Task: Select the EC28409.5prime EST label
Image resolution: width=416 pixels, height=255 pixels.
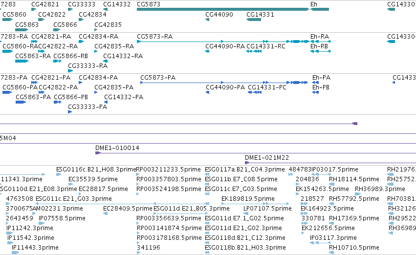Action: point(128,209)
